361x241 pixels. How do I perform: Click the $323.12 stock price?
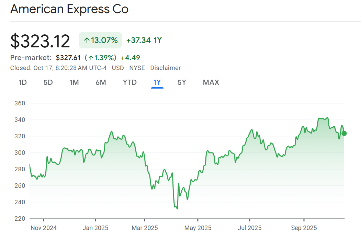[x=40, y=41]
